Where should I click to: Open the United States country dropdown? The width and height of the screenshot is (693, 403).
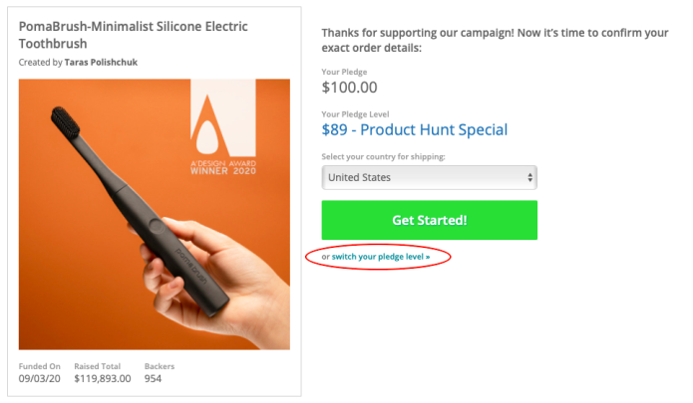point(429,178)
